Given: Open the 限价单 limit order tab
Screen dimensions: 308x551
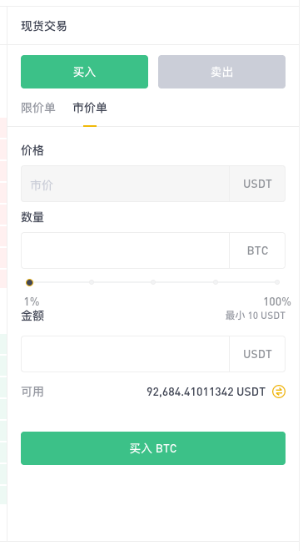Looking at the screenshot, I should 38,108.
